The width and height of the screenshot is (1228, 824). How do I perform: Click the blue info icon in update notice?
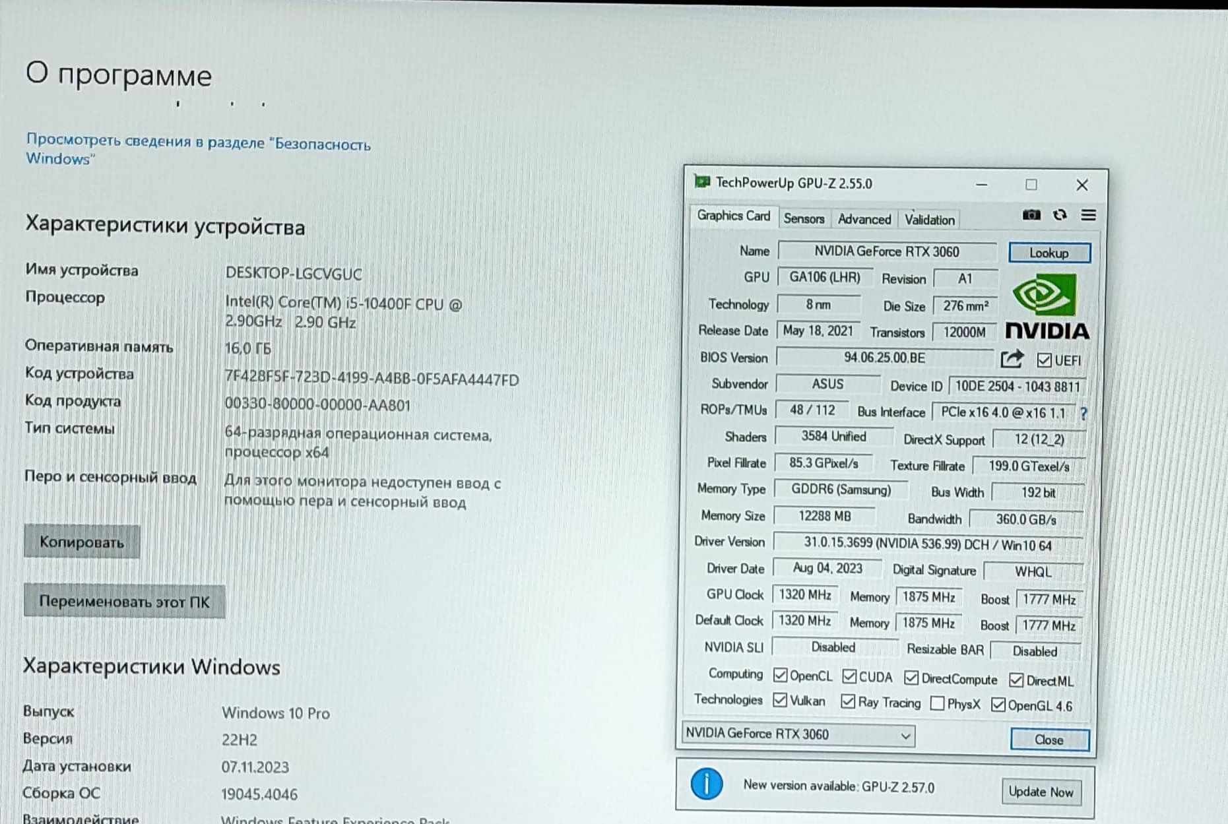pyautogui.click(x=706, y=784)
